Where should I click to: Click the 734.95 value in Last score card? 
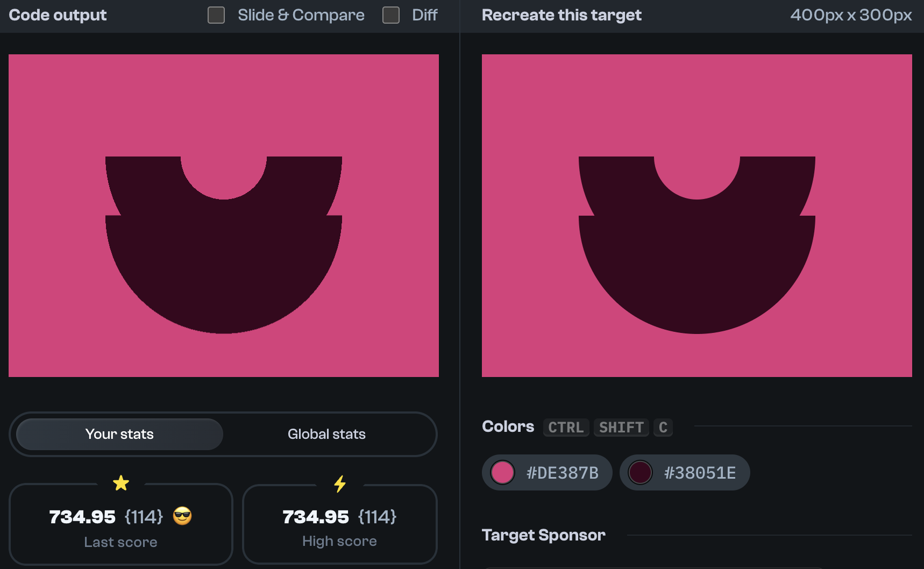click(82, 517)
